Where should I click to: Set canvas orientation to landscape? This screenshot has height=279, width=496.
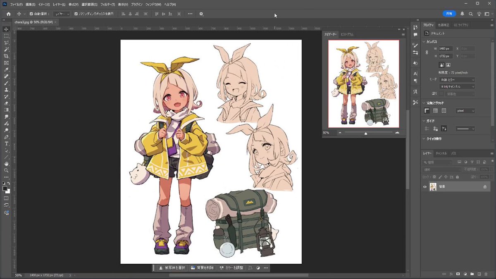tap(448, 65)
